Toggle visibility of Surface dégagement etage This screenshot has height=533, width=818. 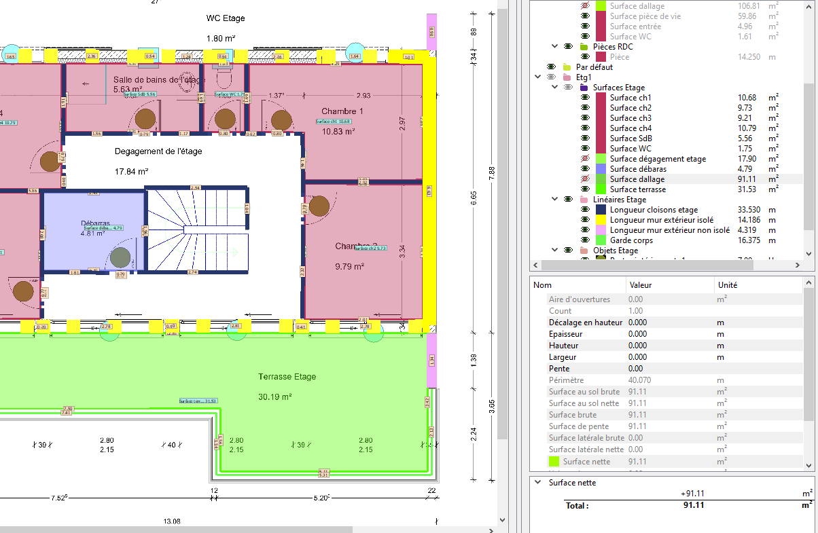pos(584,159)
